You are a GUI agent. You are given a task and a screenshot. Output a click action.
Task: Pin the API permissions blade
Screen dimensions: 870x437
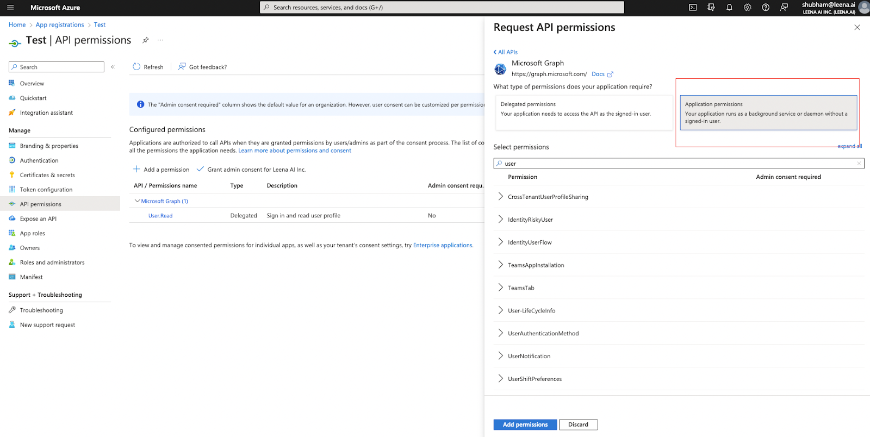click(x=145, y=40)
